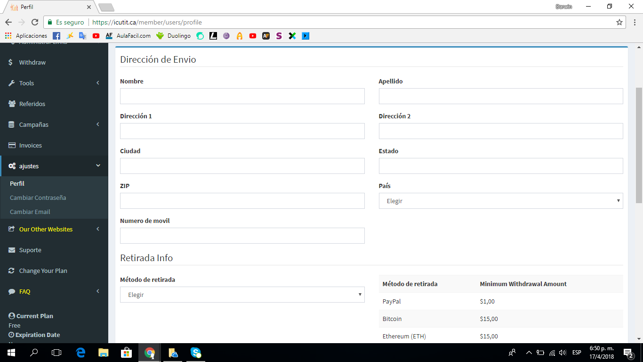This screenshot has width=643, height=362.
Task: Open Cambiar Email in the sidebar
Action: pos(30,212)
